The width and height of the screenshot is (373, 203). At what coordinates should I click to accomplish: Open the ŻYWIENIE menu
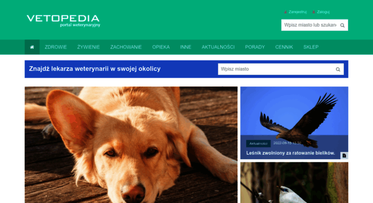click(88, 47)
